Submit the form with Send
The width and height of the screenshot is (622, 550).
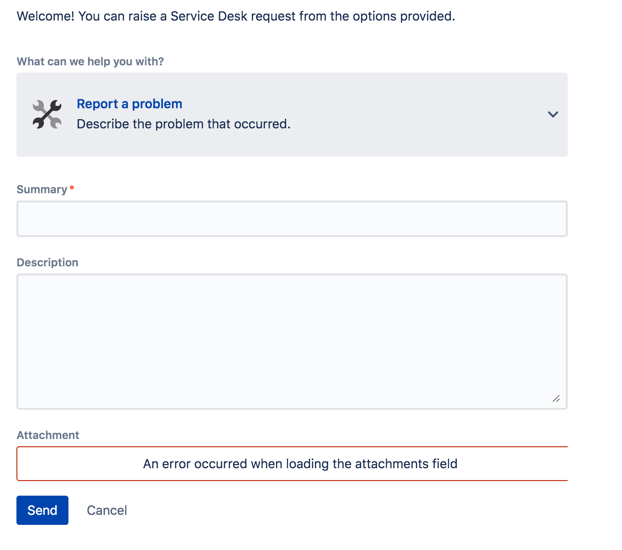click(42, 510)
